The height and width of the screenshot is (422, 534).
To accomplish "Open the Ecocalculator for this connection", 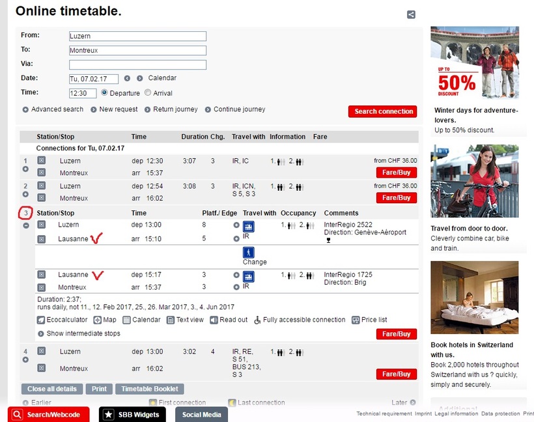I will pos(42,320).
